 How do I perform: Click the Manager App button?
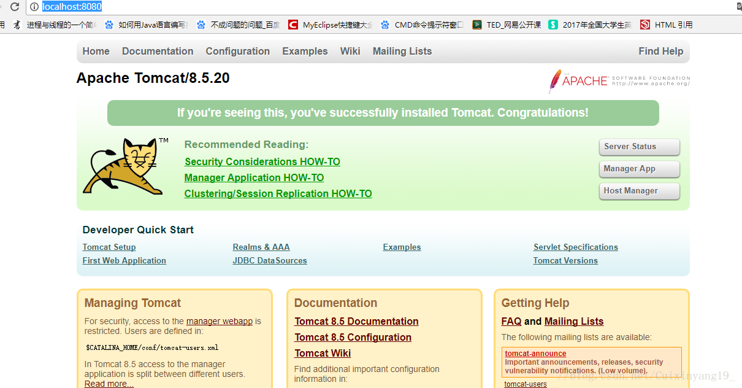[x=640, y=169]
